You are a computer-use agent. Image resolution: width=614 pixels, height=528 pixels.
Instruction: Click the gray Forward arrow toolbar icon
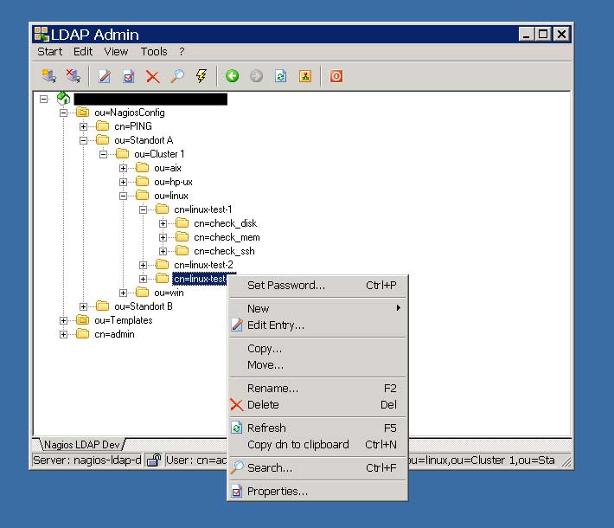(257, 75)
